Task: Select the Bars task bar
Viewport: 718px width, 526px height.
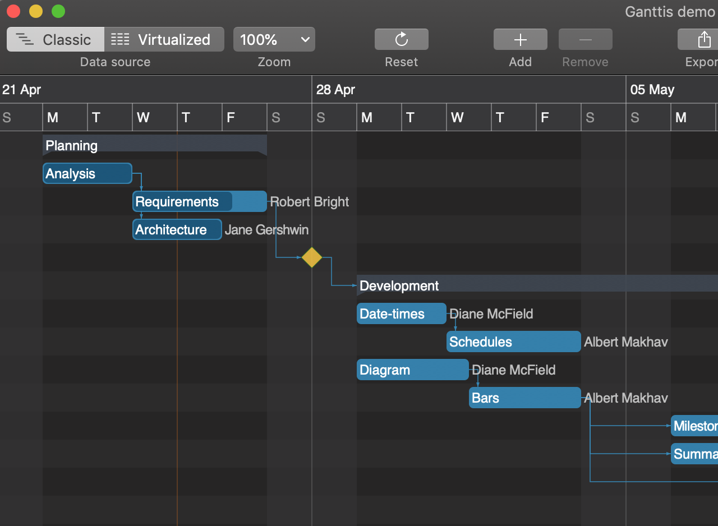Action: tap(524, 398)
